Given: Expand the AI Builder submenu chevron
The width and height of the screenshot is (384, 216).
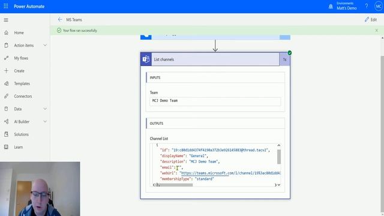Looking at the screenshot, I should pyautogui.click(x=45, y=121).
